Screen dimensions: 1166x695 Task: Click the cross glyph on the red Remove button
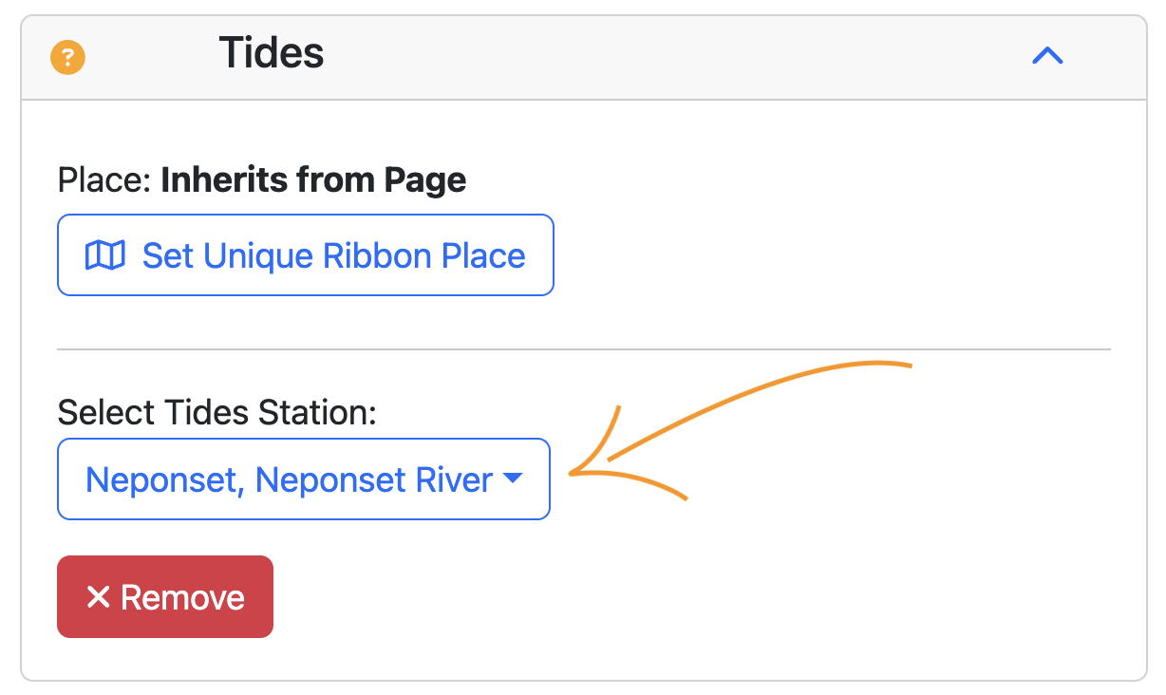pos(98,596)
